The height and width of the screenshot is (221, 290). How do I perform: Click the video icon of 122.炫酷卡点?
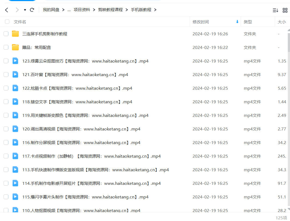15,88
